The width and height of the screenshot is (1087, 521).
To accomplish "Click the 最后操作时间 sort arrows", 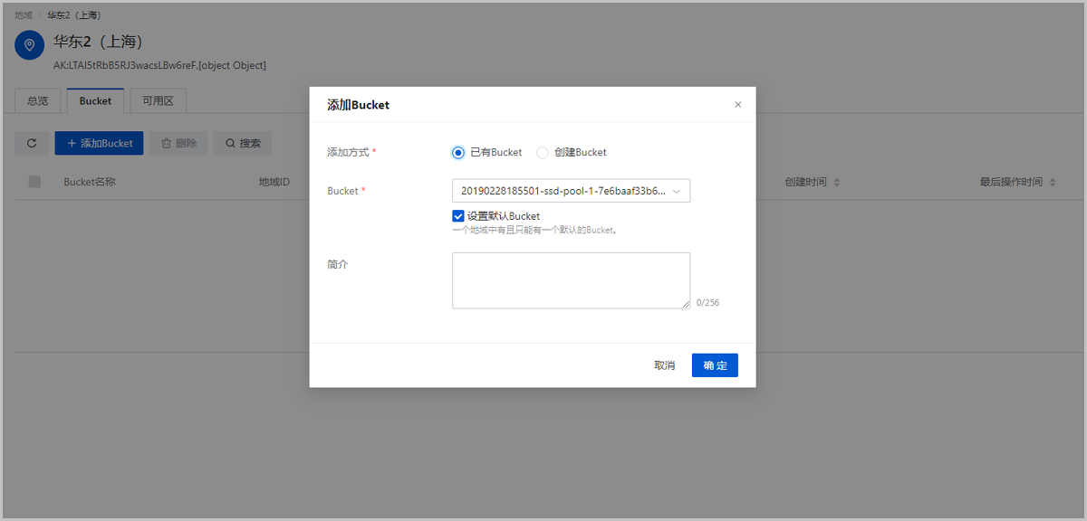I will pos(1053,183).
